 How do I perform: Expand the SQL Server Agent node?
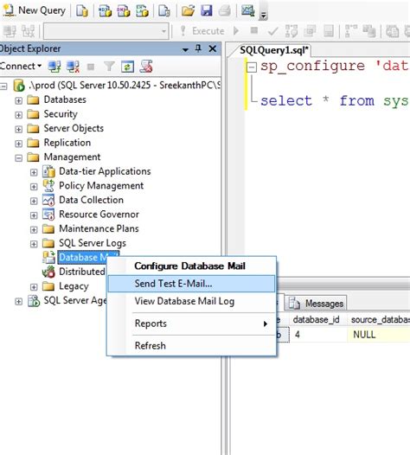click(18, 301)
